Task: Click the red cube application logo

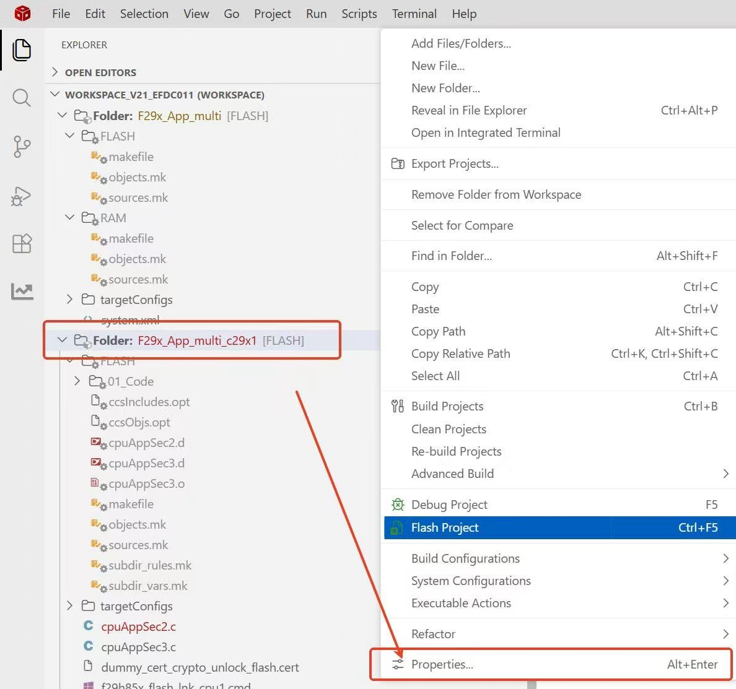Action: (x=22, y=14)
